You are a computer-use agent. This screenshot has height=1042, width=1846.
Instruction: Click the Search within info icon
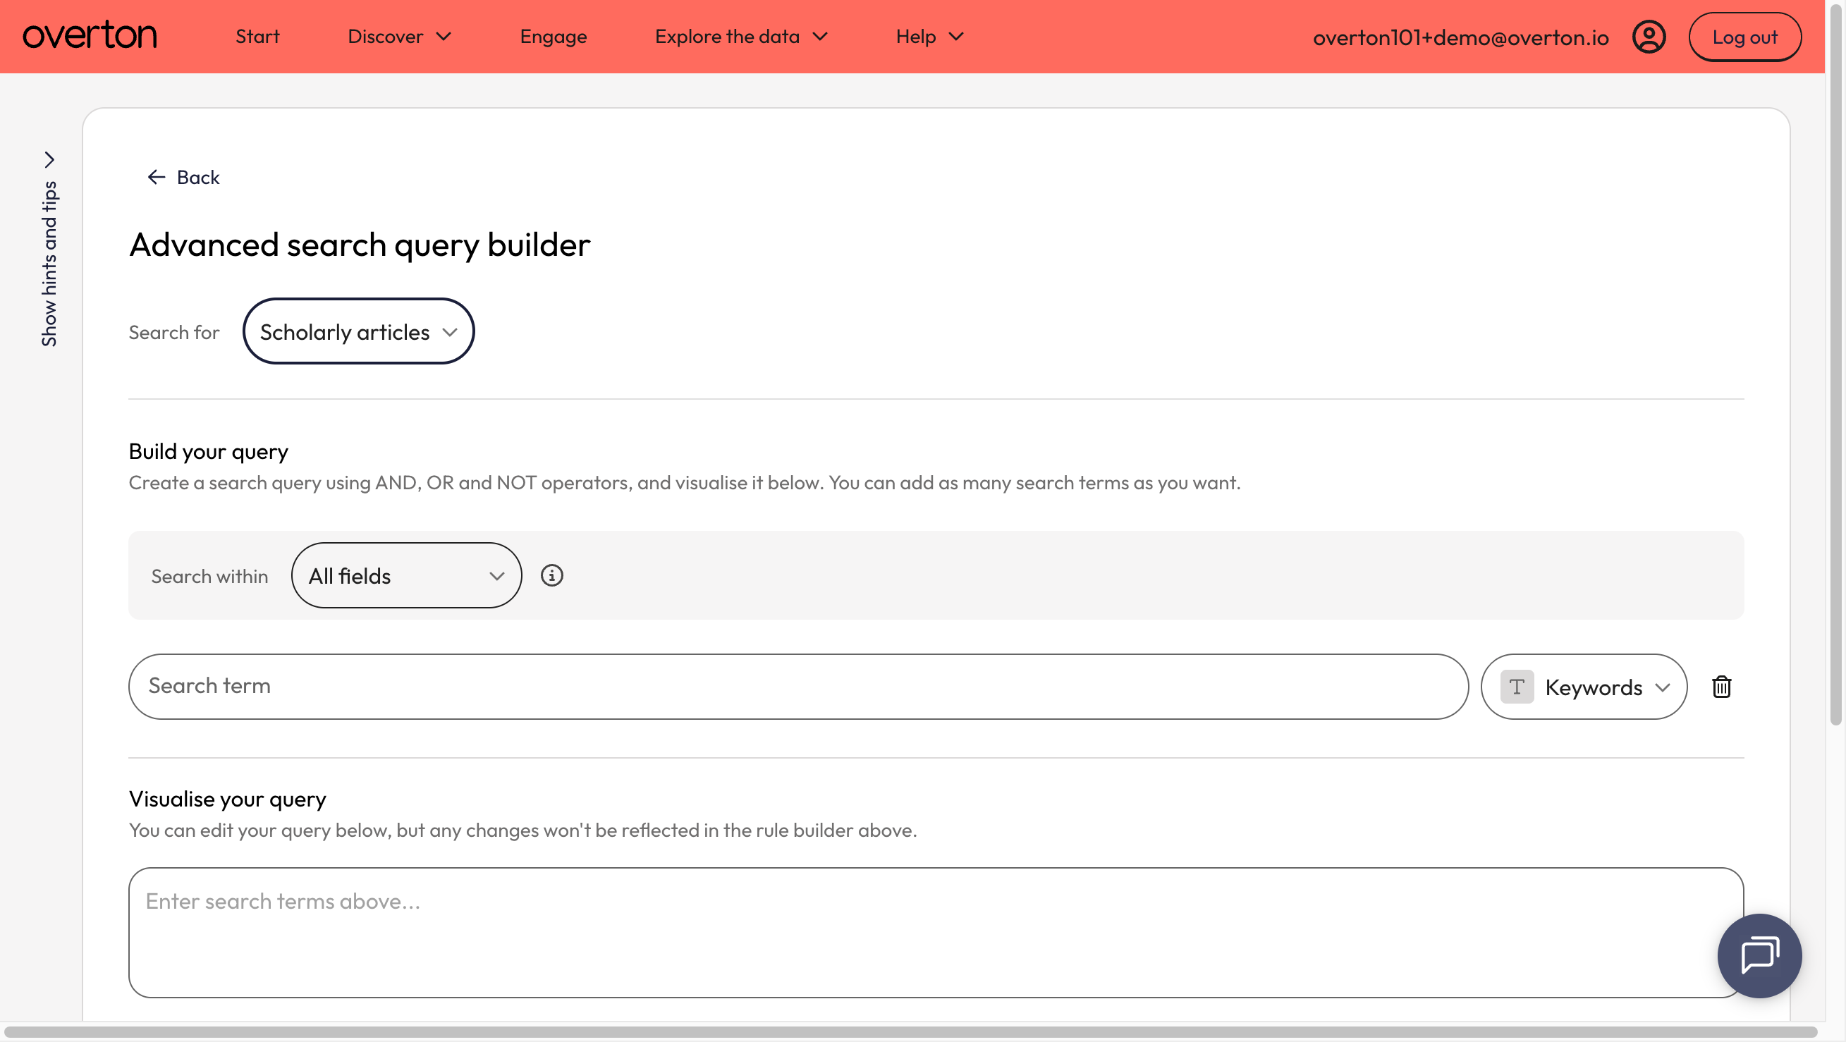[552, 575]
